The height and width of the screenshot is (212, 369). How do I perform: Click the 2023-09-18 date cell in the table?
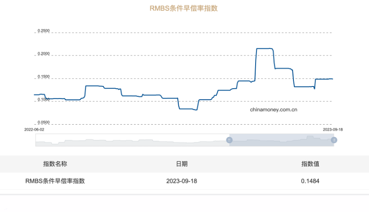182,181
